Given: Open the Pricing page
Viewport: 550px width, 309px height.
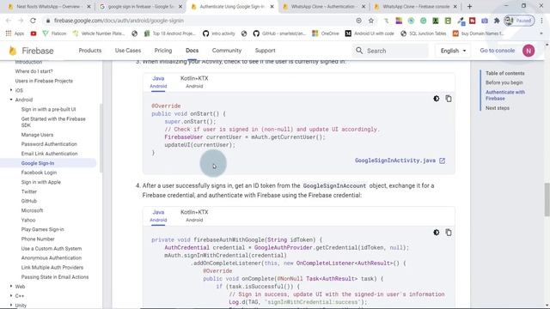Looking at the screenshot, I should 163,51.
